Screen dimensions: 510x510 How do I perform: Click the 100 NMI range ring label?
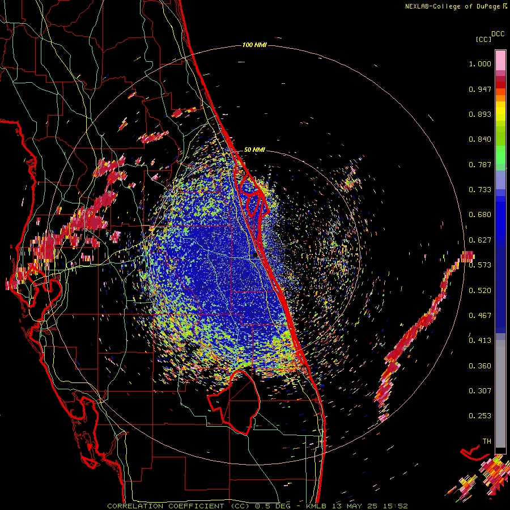pos(254,45)
